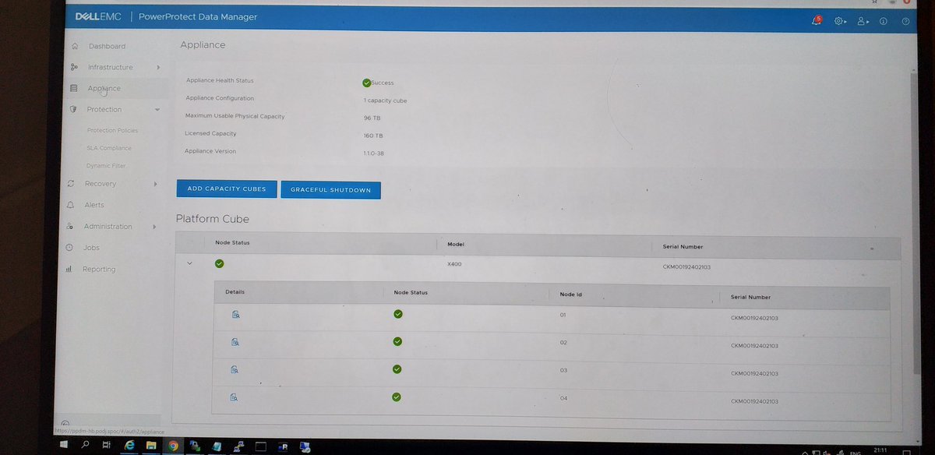Open Alerts in the sidebar
935x455 pixels.
93,205
